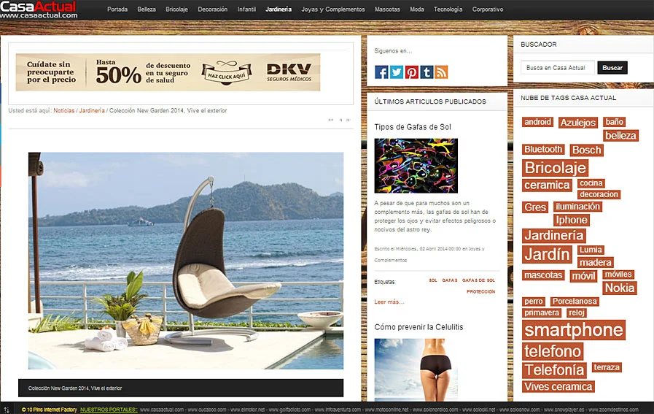Image resolution: width=654 pixels, height=414 pixels.
Task: Select the Porcelanosa tag
Action: coord(575,302)
